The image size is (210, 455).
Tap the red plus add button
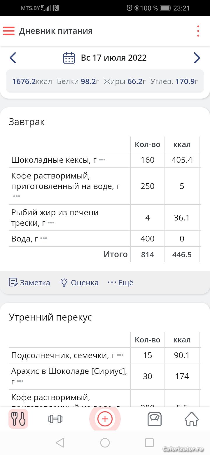(105, 419)
